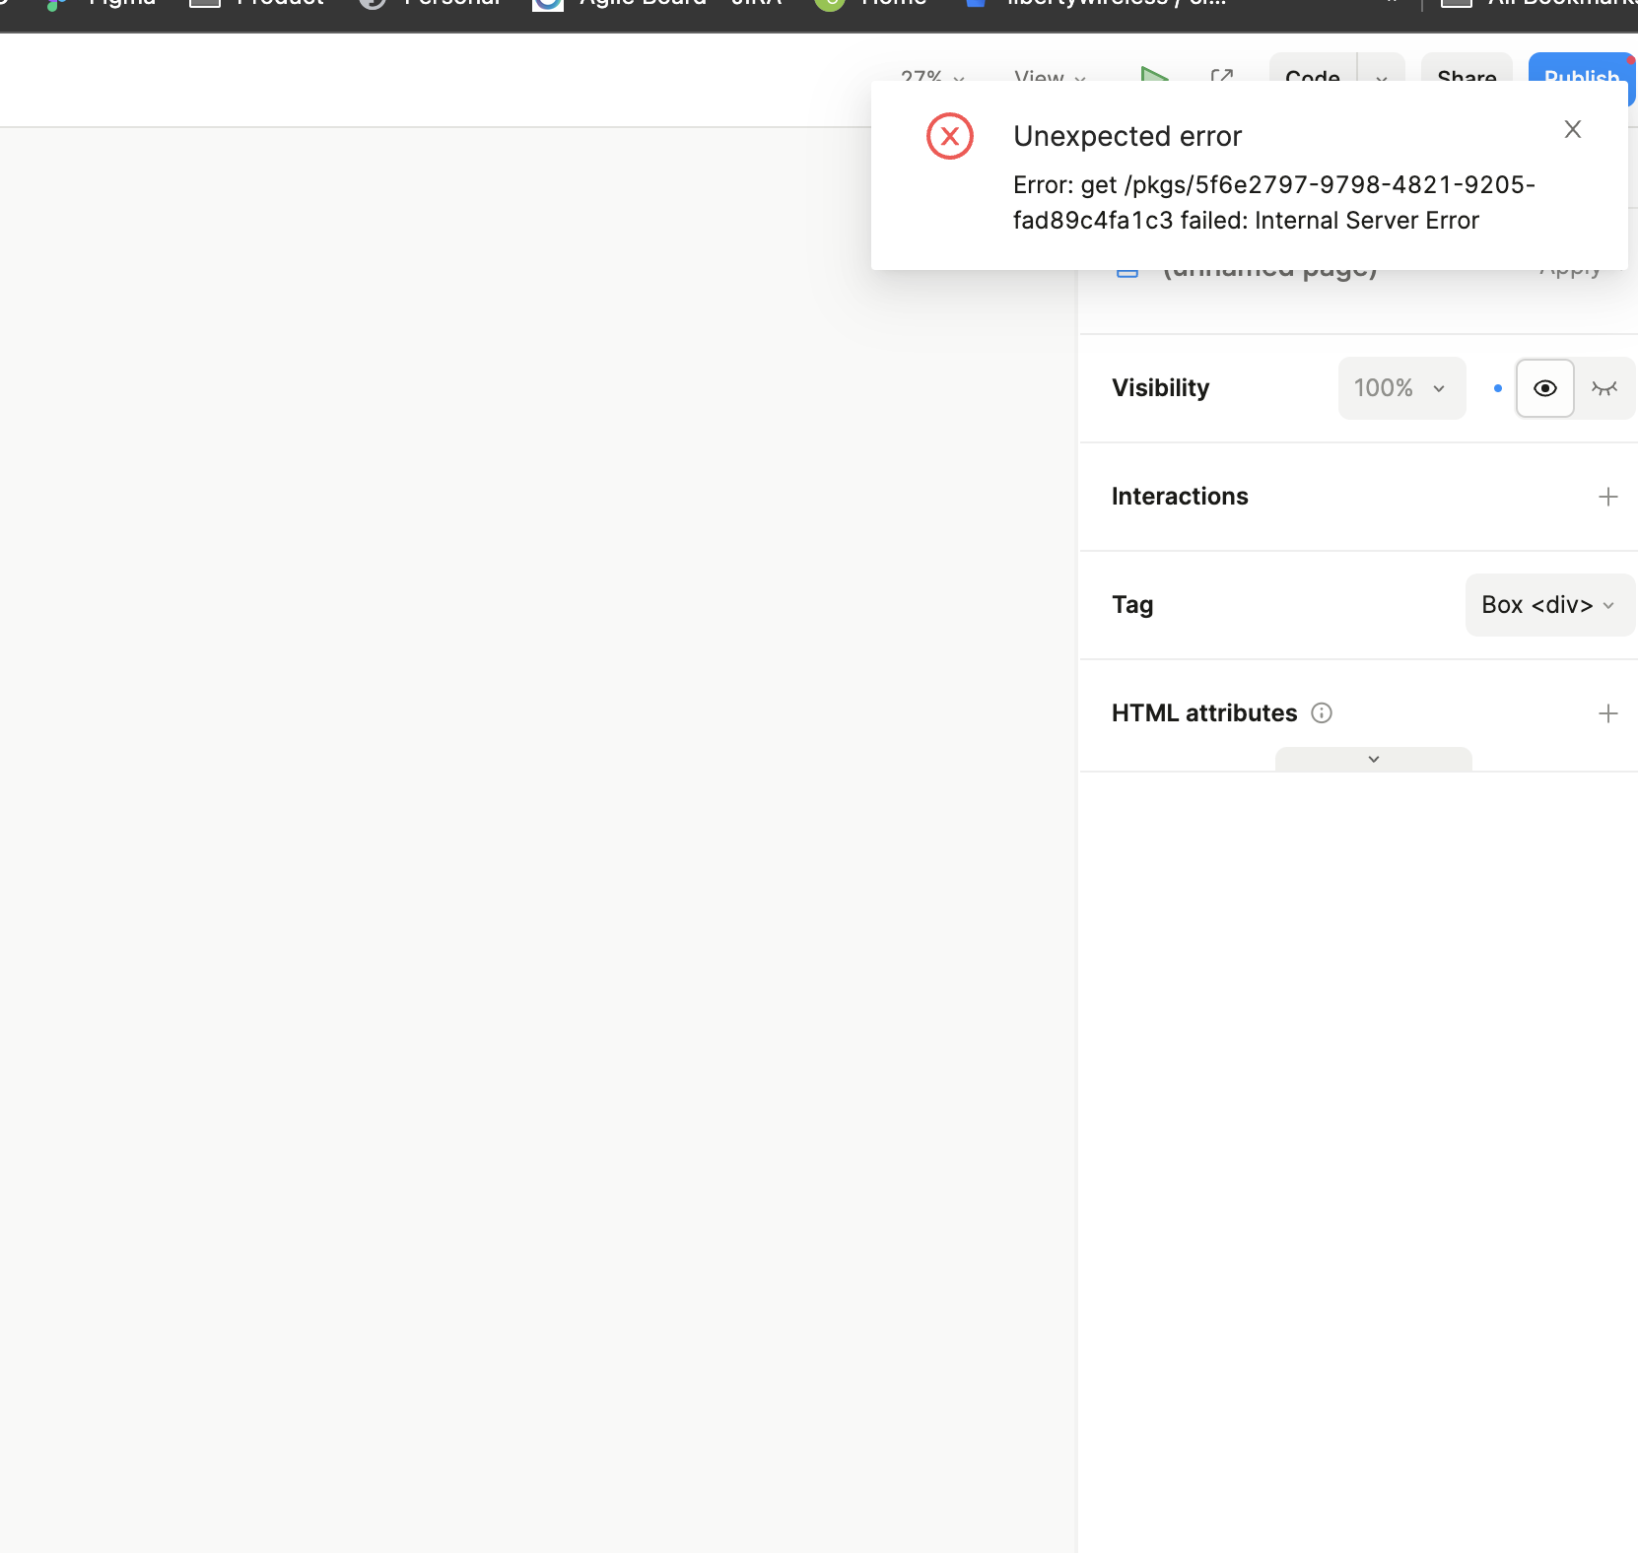Screen dimensions: 1638x1553
Task: Set element to visible with eye icon
Action: coord(1544,388)
